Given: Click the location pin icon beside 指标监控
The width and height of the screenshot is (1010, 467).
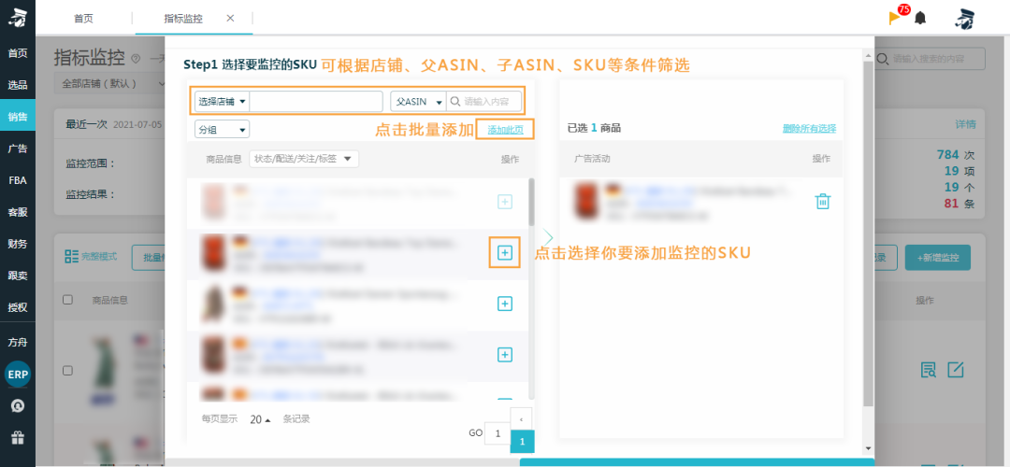Looking at the screenshot, I should [136, 59].
